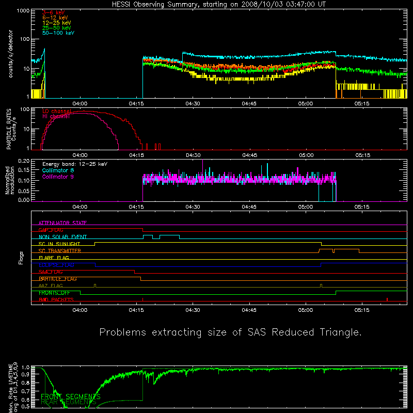Click the Energy band: 12-25 keV label
The image size is (413, 413).
coord(75,164)
